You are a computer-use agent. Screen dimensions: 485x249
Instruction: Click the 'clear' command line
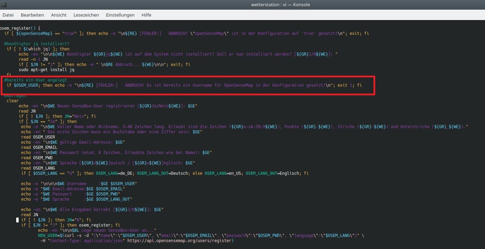pos(12,100)
